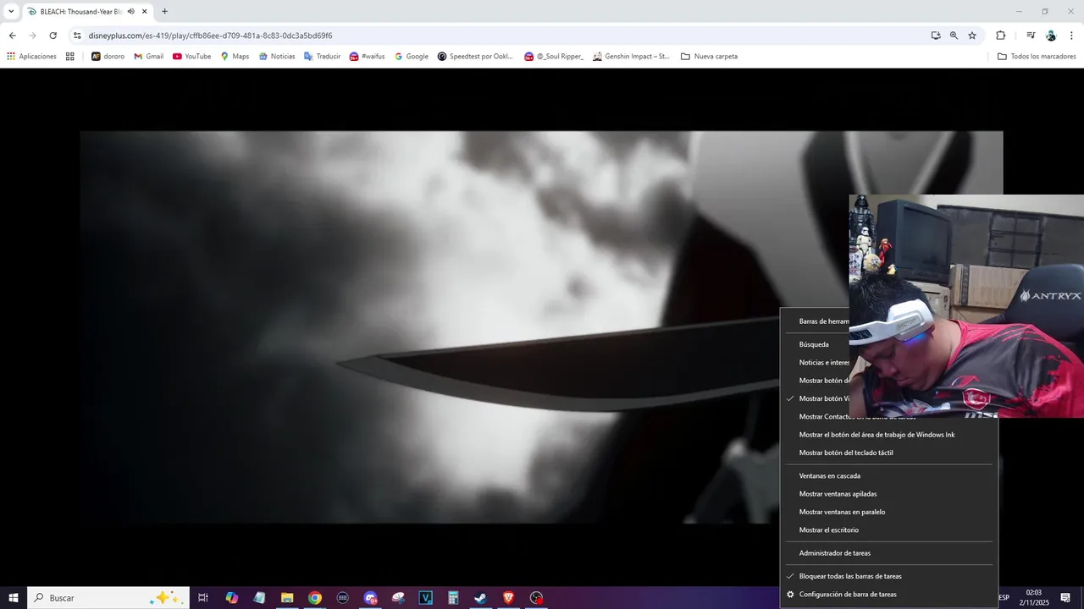Launch Microsoft Copilot from the taskbar
1084x609 pixels.
click(x=231, y=598)
